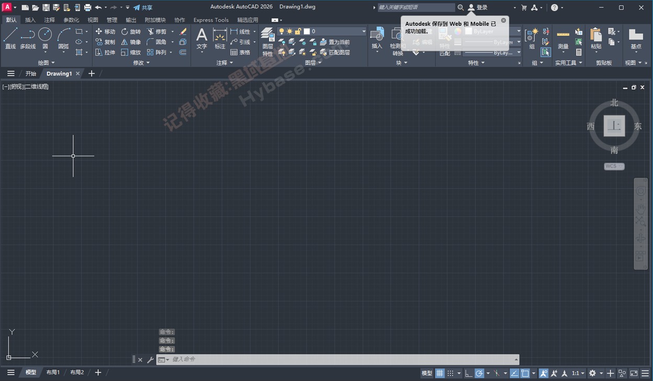Click the WCS coordinate system button

(x=614, y=166)
